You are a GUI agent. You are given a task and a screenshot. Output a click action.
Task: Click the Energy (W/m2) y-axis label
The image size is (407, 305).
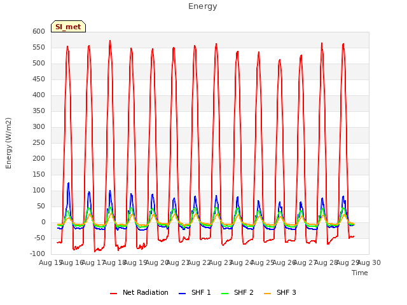coord(8,143)
